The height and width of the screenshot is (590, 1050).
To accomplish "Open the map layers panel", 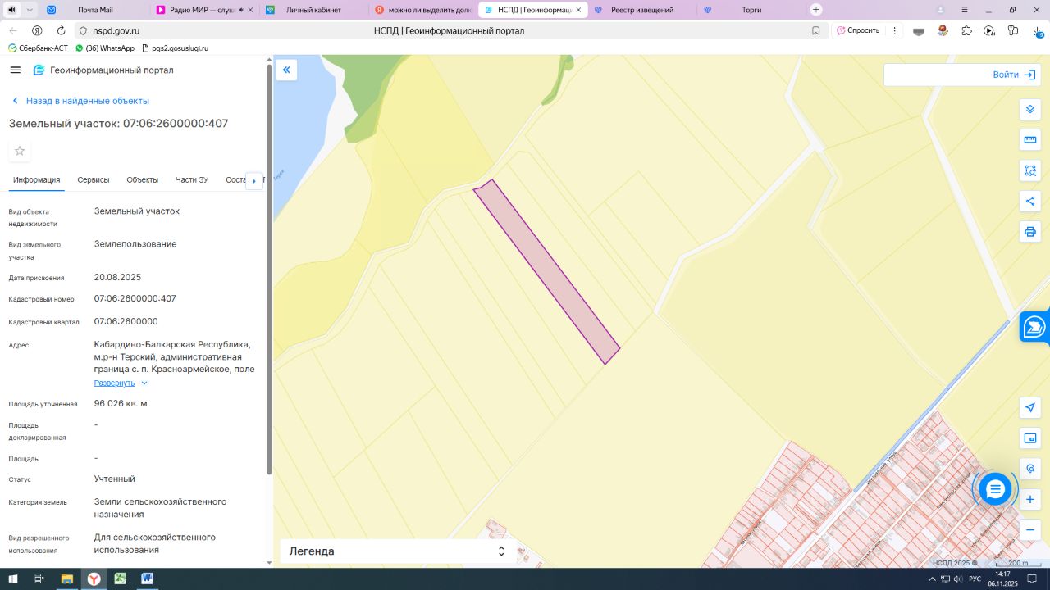I will pos(1030,110).
